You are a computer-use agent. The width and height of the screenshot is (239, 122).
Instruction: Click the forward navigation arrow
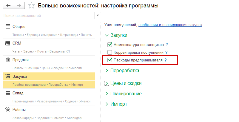point(19,6)
